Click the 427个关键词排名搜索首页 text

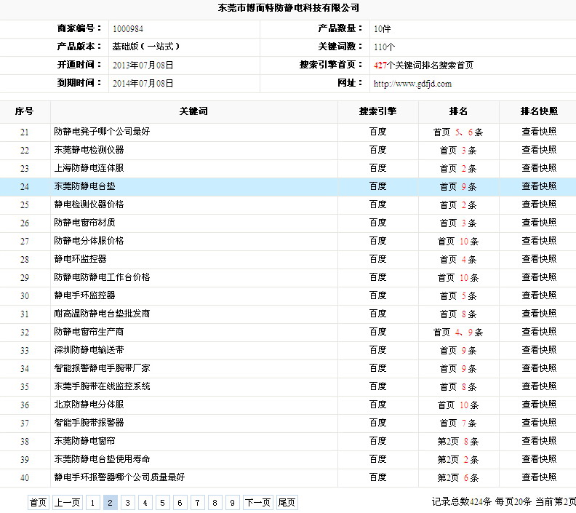tap(423, 65)
